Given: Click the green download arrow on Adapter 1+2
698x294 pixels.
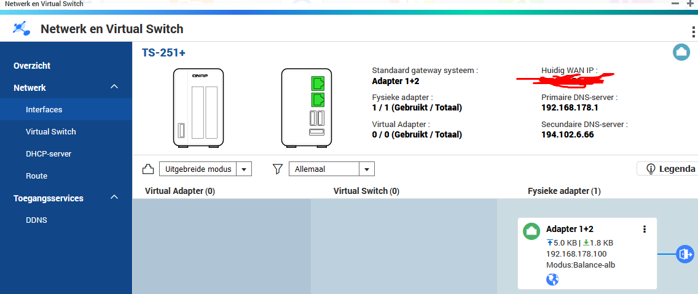Looking at the screenshot, I should (x=586, y=243).
